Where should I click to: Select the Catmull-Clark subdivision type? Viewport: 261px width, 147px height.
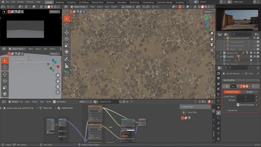(232, 92)
